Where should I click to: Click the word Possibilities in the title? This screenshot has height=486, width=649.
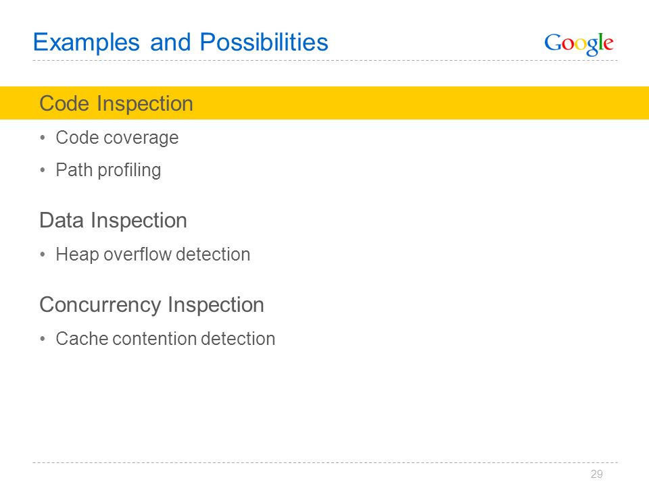264,43
